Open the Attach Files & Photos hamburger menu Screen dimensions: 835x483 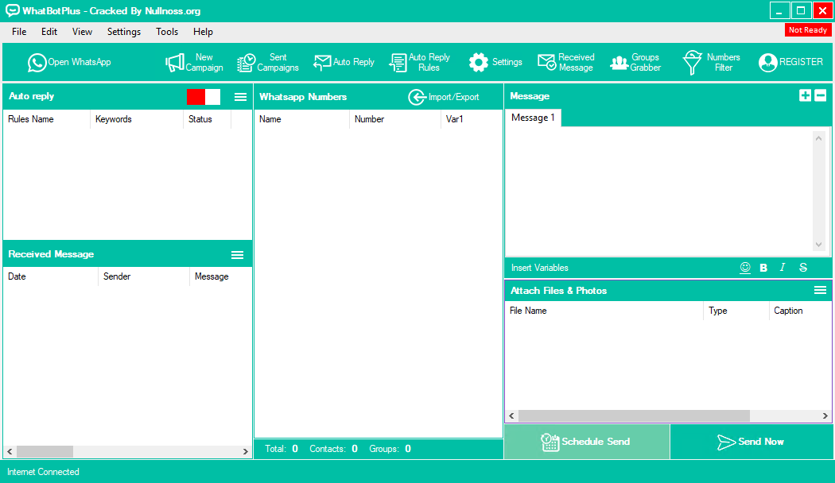pos(820,290)
